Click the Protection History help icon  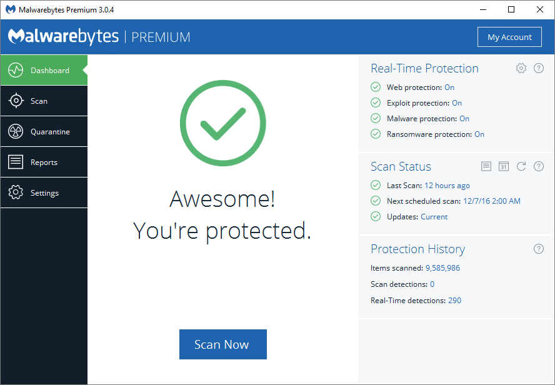coord(539,249)
